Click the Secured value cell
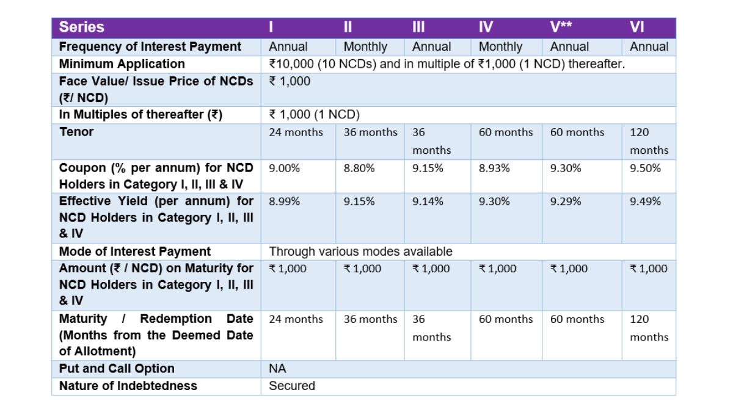 click(292, 386)
